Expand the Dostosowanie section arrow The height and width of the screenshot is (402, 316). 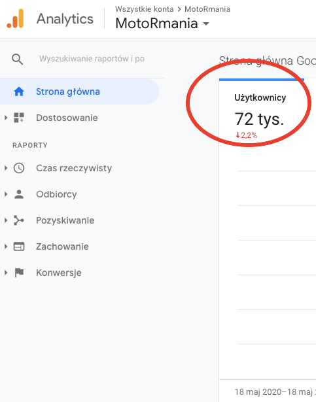(6, 118)
